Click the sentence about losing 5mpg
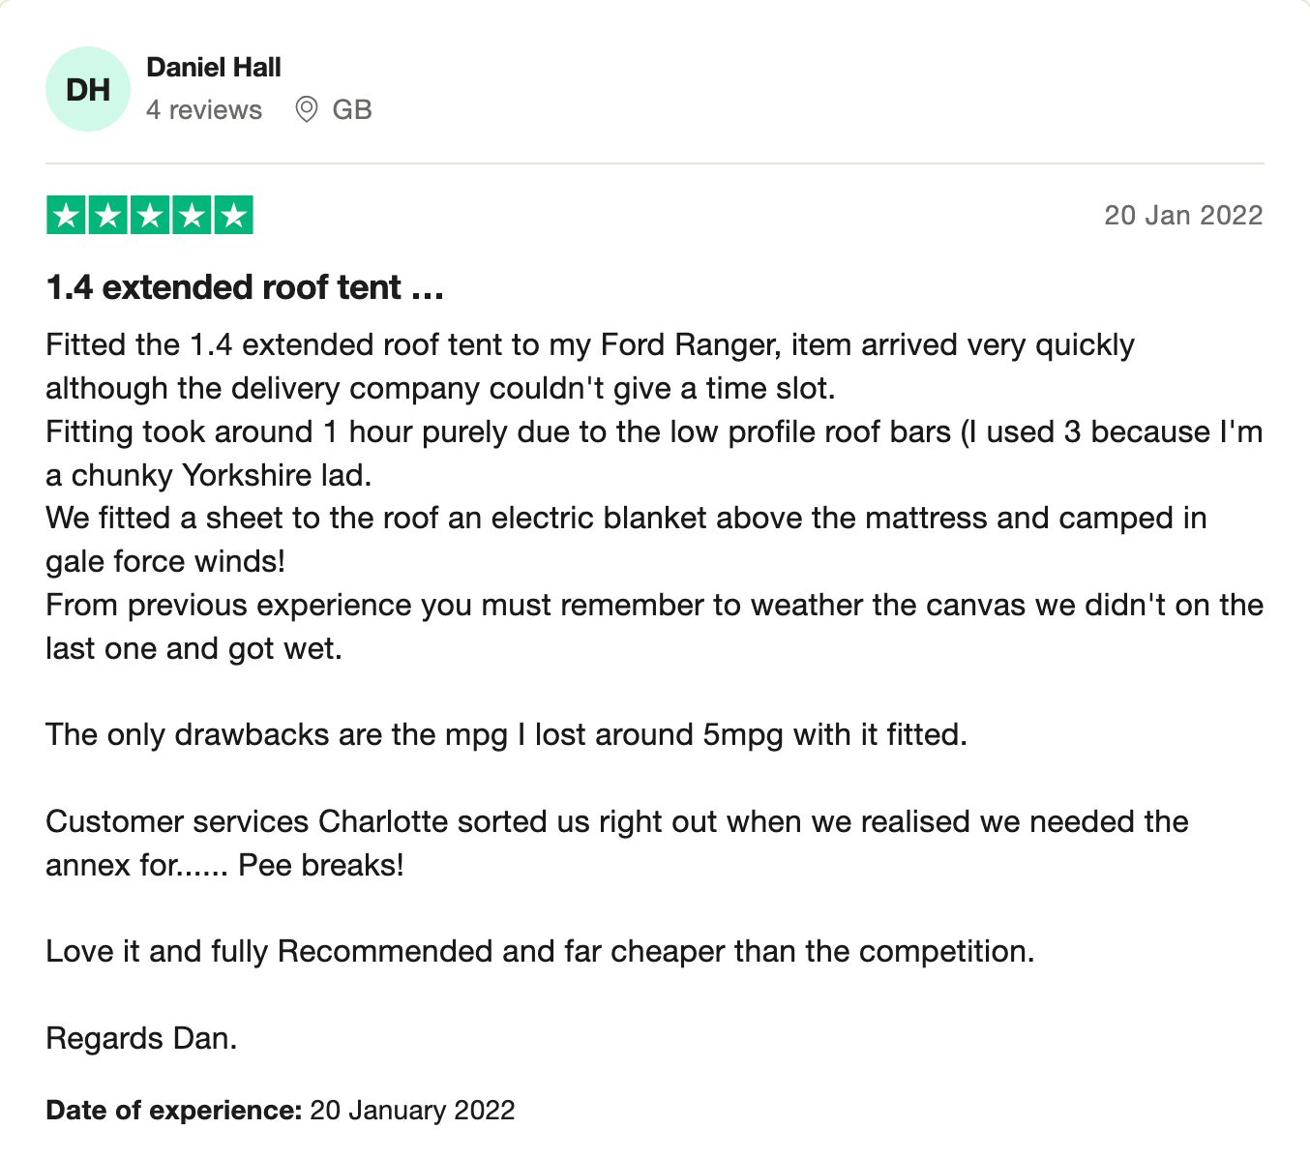The image size is (1310, 1159). 506,735
